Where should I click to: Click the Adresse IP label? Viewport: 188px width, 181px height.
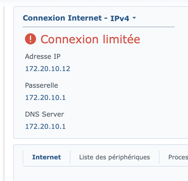tap(43, 56)
